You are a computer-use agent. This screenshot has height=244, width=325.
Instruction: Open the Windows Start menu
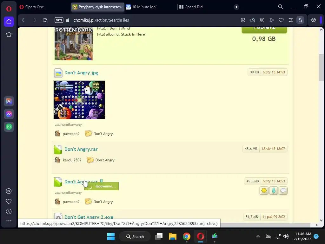[x=111, y=236]
